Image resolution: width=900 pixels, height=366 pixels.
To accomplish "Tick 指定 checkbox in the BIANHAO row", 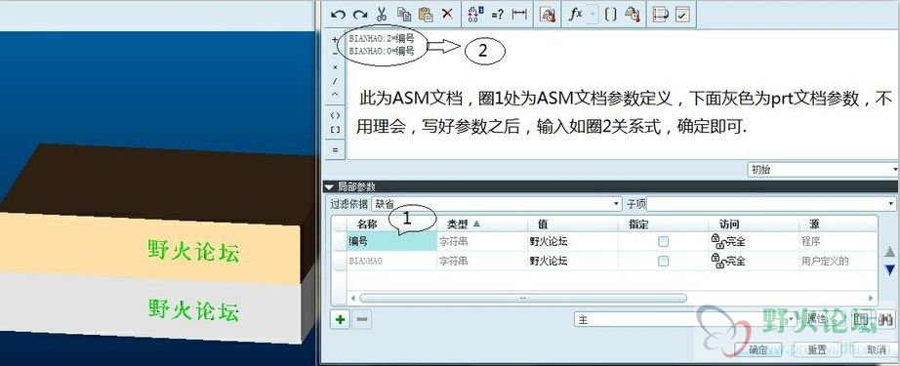I will click(x=664, y=261).
